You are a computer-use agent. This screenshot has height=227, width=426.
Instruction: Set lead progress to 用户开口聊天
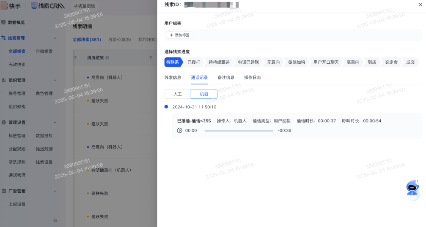326,62
